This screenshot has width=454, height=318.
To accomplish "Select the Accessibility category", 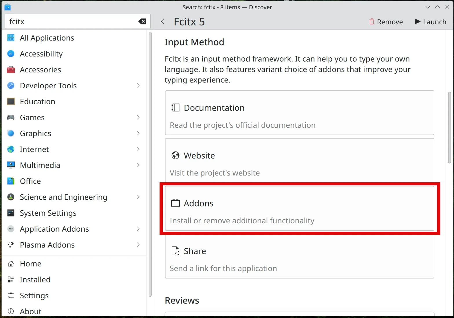I will (74, 54).
